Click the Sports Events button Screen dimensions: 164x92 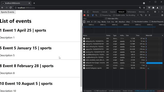click(7, 12)
